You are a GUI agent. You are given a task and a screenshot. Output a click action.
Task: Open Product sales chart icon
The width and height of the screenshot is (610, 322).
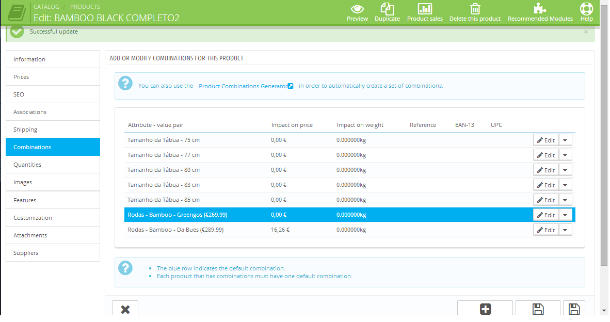(x=425, y=9)
